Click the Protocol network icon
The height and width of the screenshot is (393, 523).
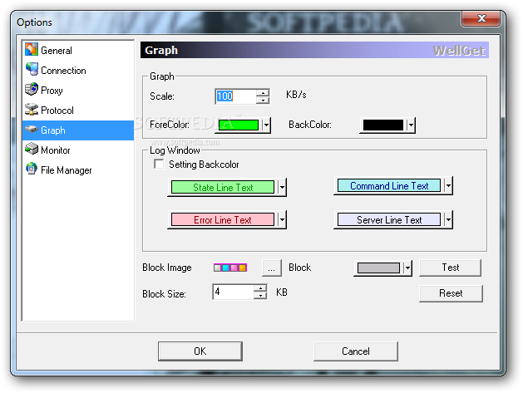tap(32, 110)
